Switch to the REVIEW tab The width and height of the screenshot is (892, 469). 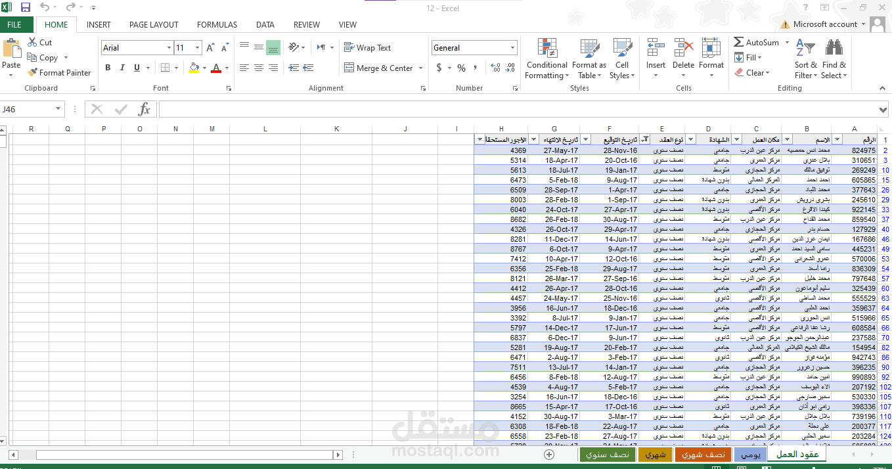click(x=307, y=25)
